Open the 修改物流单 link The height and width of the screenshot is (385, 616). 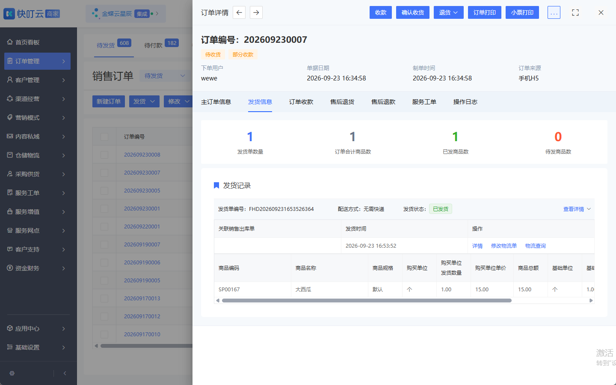click(504, 246)
